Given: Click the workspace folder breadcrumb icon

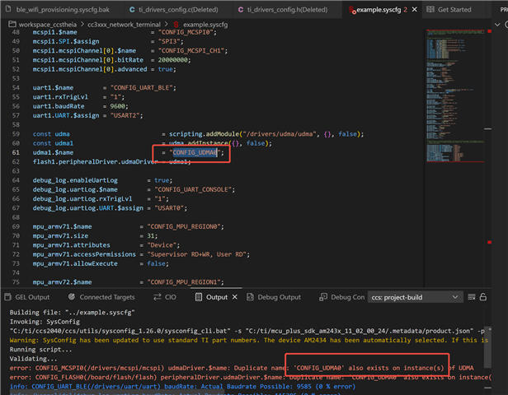Looking at the screenshot, I should (x=12, y=24).
